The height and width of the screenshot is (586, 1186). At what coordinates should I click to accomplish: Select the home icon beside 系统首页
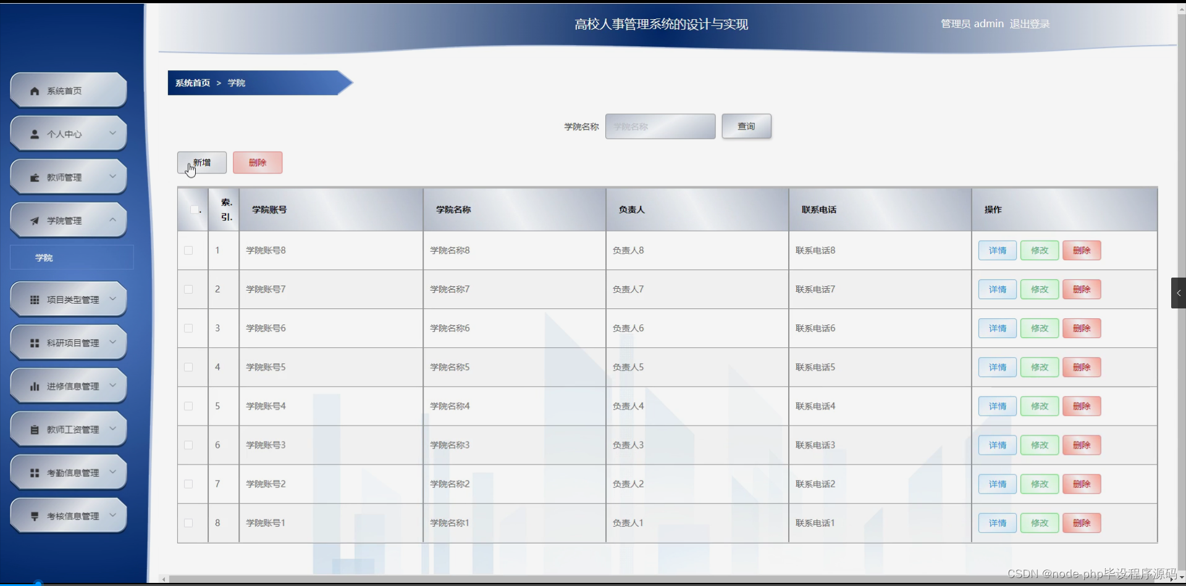click(35, 91)
